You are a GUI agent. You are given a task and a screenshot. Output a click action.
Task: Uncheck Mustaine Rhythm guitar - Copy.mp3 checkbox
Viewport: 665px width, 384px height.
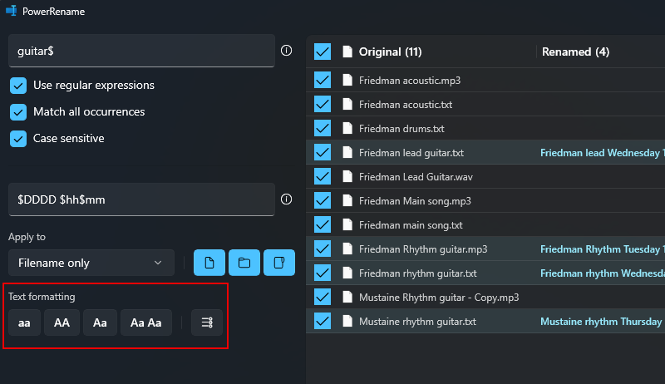click(323, 297)
